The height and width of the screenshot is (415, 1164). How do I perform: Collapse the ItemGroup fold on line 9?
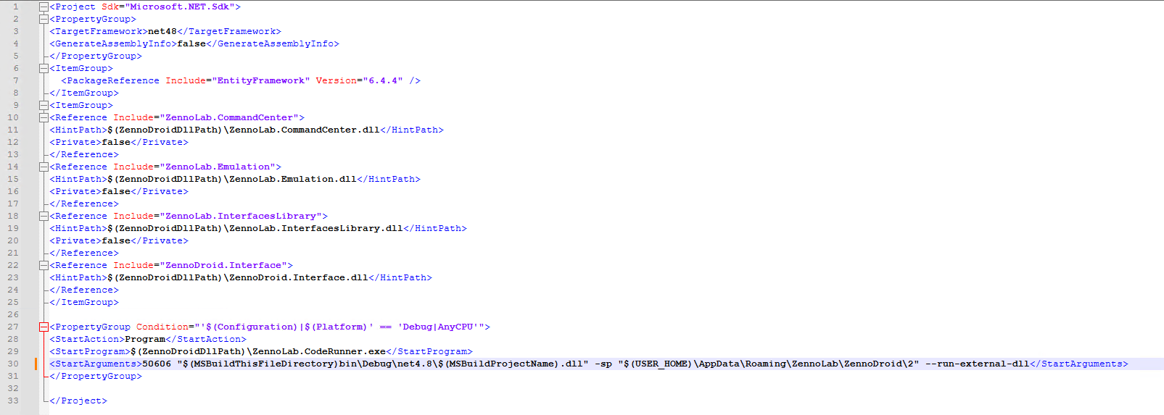(x=44, y=105)
